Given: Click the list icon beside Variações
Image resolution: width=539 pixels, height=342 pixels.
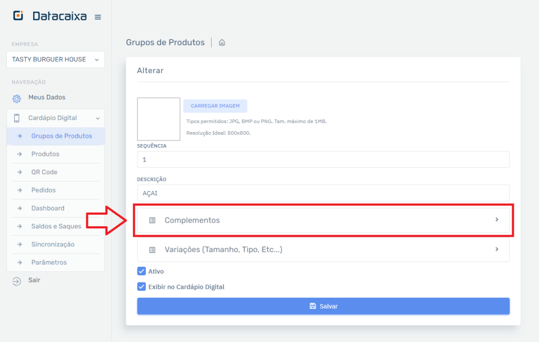Looking at the screenshot, I should pos(152,250).
